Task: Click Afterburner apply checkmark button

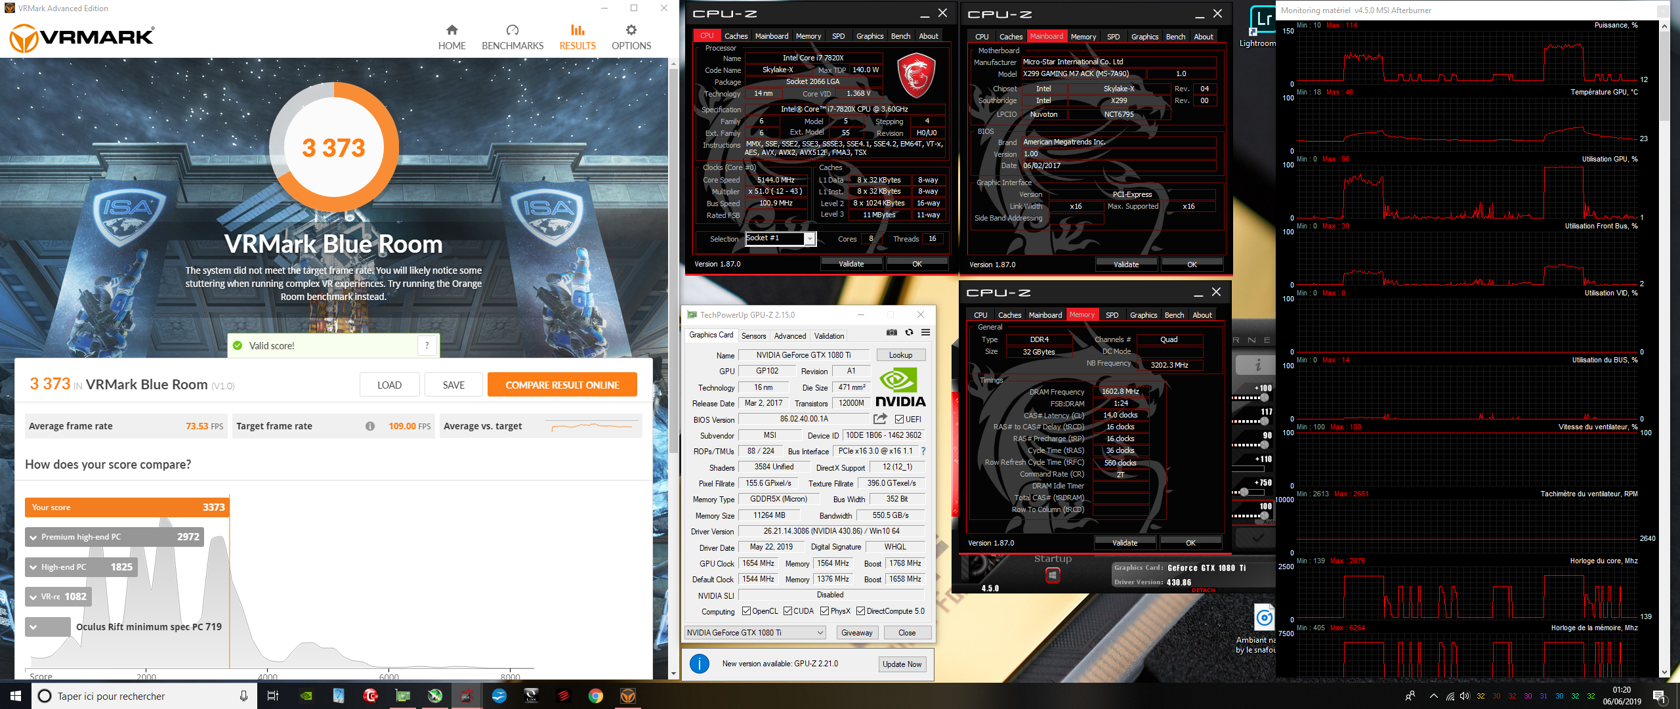Action: pyautogui.click(x=1257, y=538)
